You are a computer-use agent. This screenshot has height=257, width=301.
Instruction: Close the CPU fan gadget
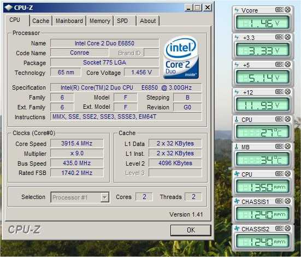click(287, 174)
